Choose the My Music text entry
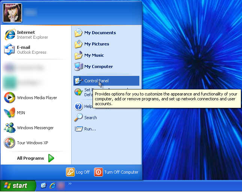This screenshot has width=242, height=192. point(94,55)
